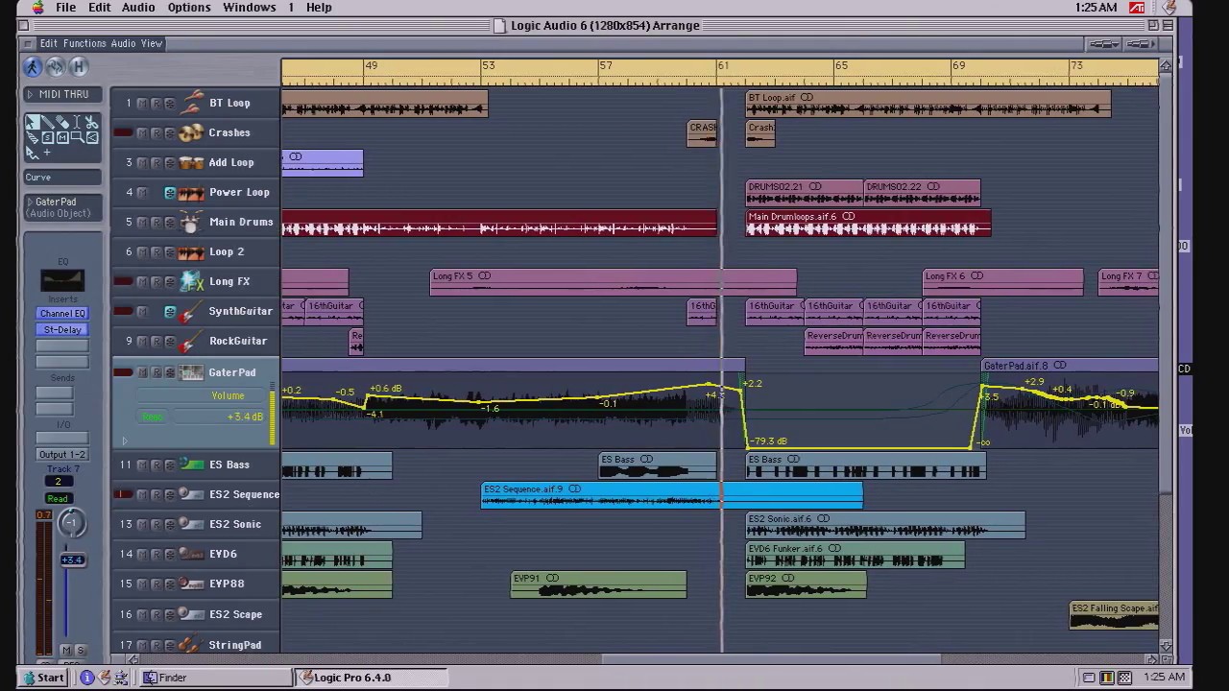1229x691 pixels.
Task: Select the Glue tool in toolbox
Action: pyautogui.click(x=33, y=137)
